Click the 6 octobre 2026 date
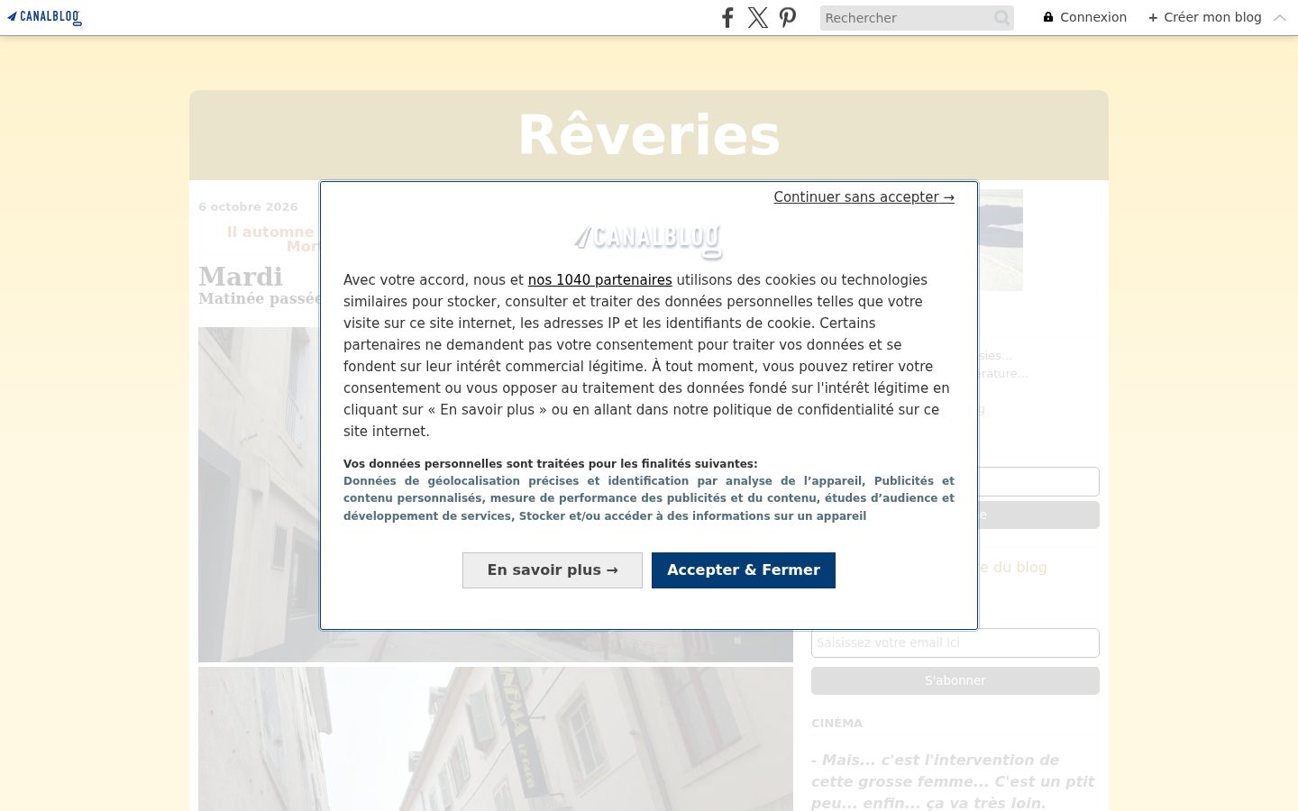This screenshot has width=1298, height=811. [248, 206]
